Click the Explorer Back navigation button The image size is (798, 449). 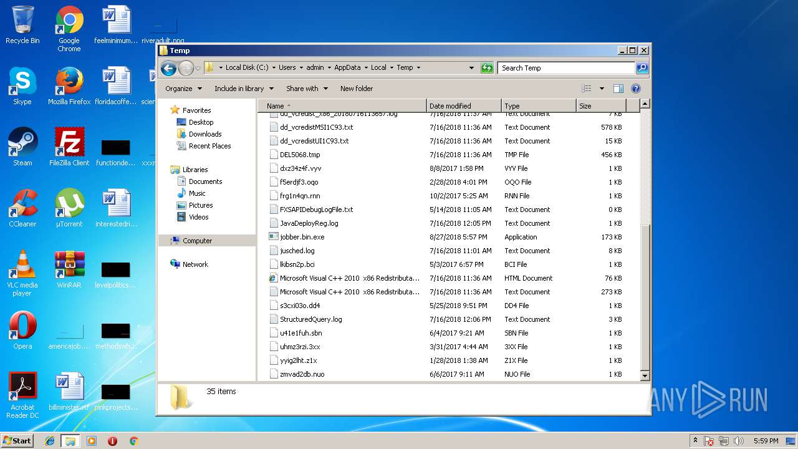click(168, 68)
